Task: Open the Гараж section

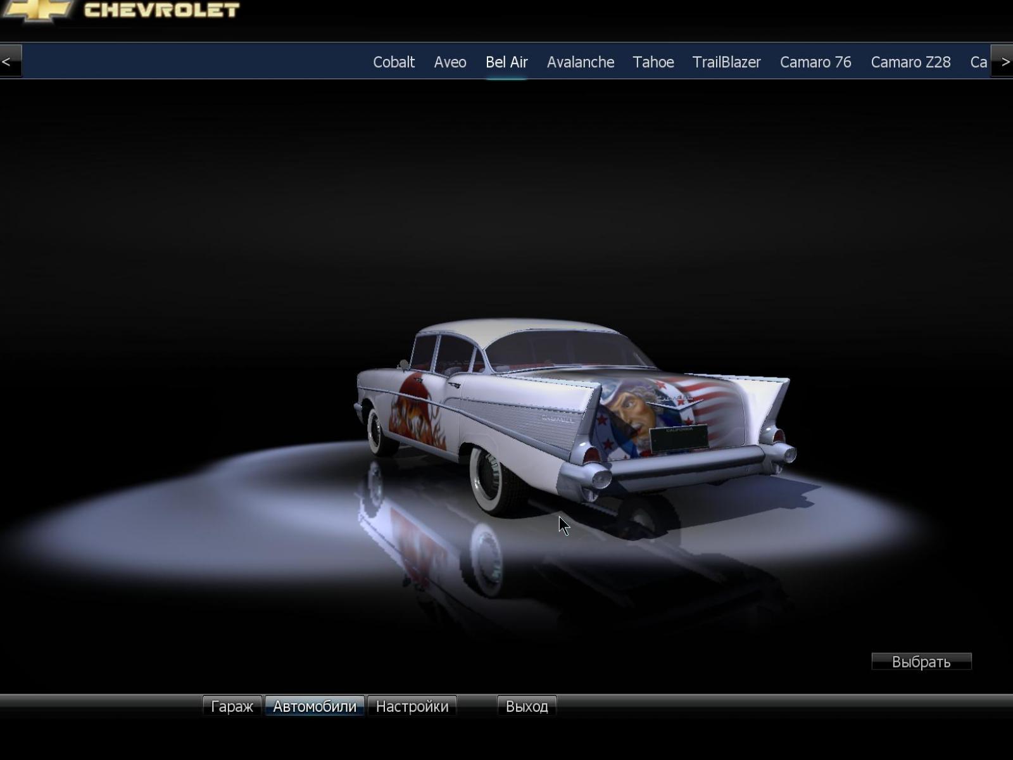Action: click(x=232, y=706)
